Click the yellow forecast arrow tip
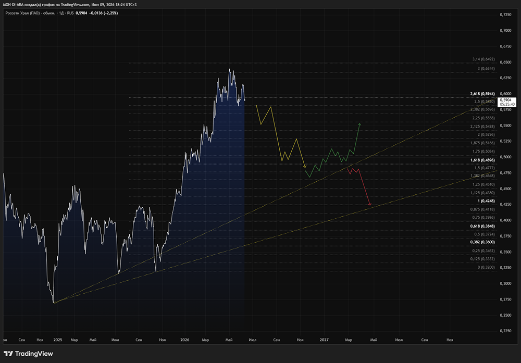The width and height of the screenshot is (521, 363). point(305,166)
